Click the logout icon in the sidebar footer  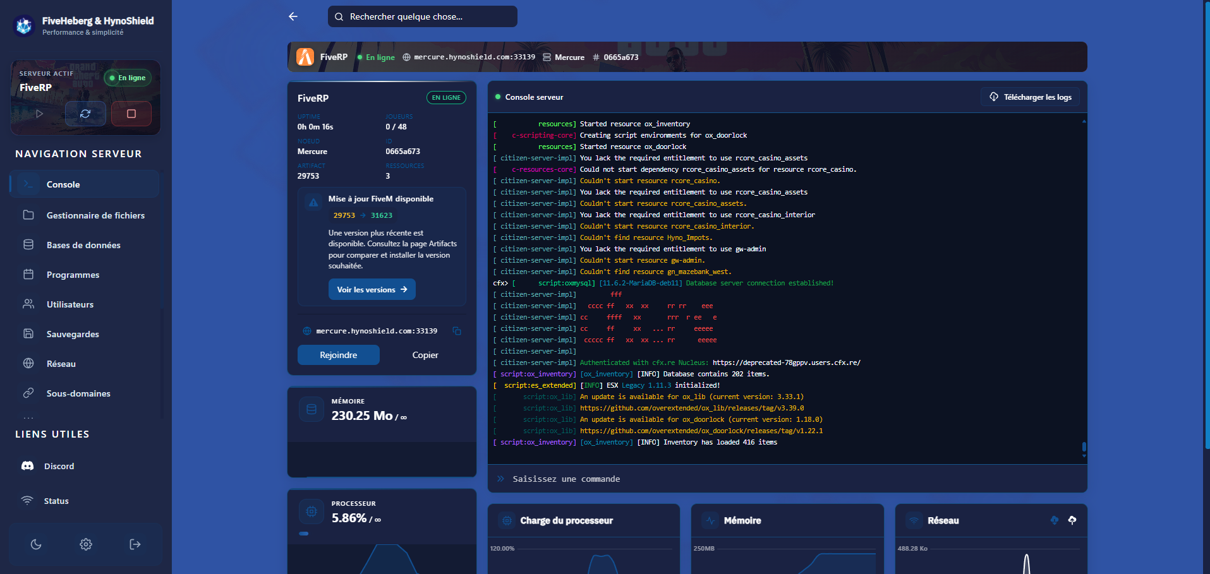135,544
